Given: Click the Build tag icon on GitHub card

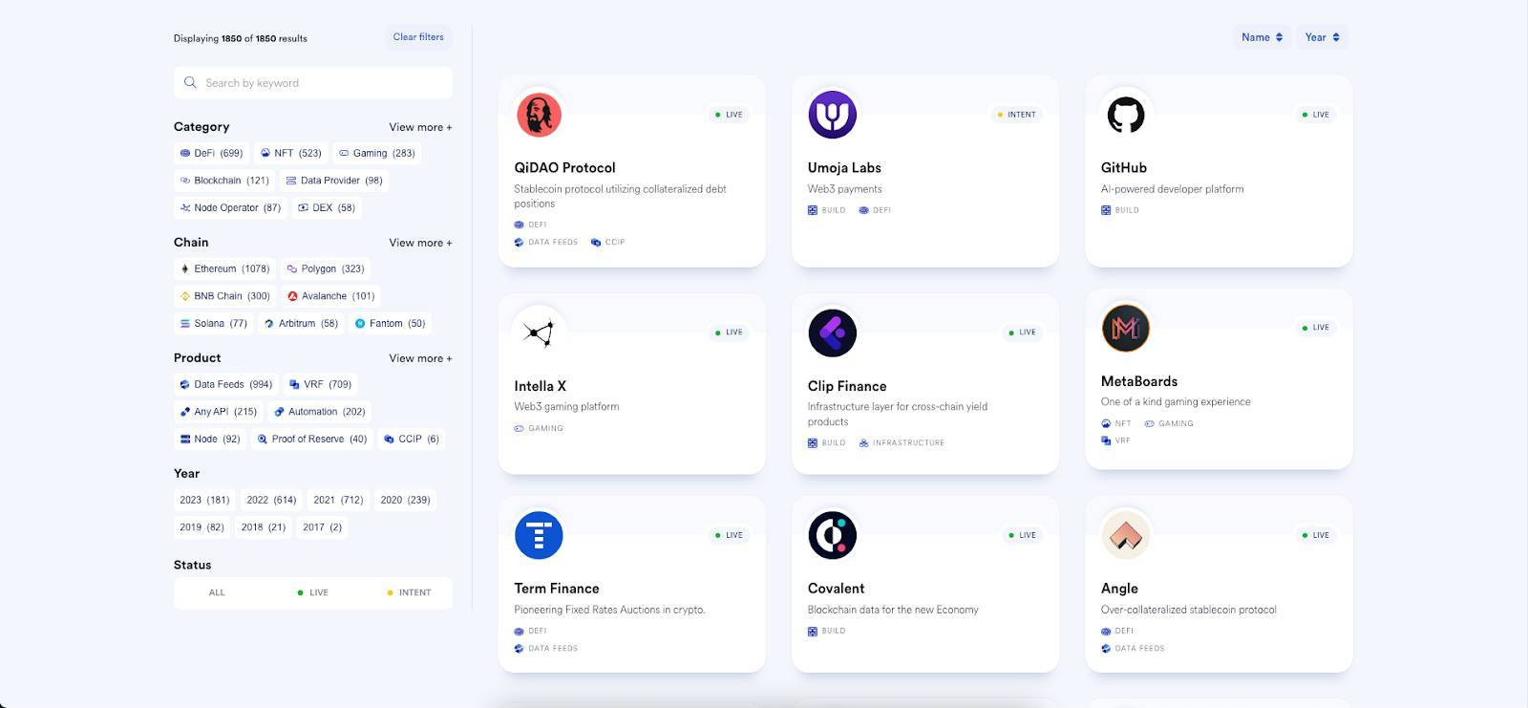Looking at the screenshot, I should click(x=1106, y=210).
